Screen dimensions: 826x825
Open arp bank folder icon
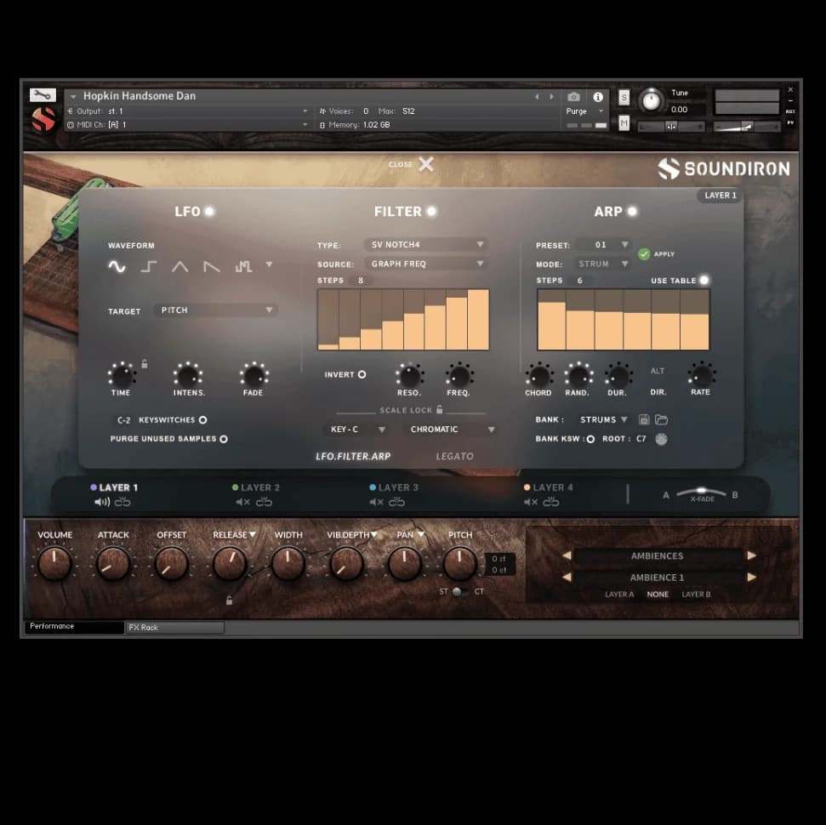[661, 420]
